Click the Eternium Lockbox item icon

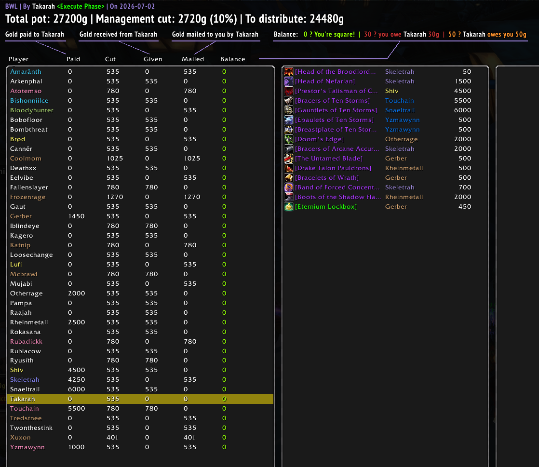[x=289, y=206]
